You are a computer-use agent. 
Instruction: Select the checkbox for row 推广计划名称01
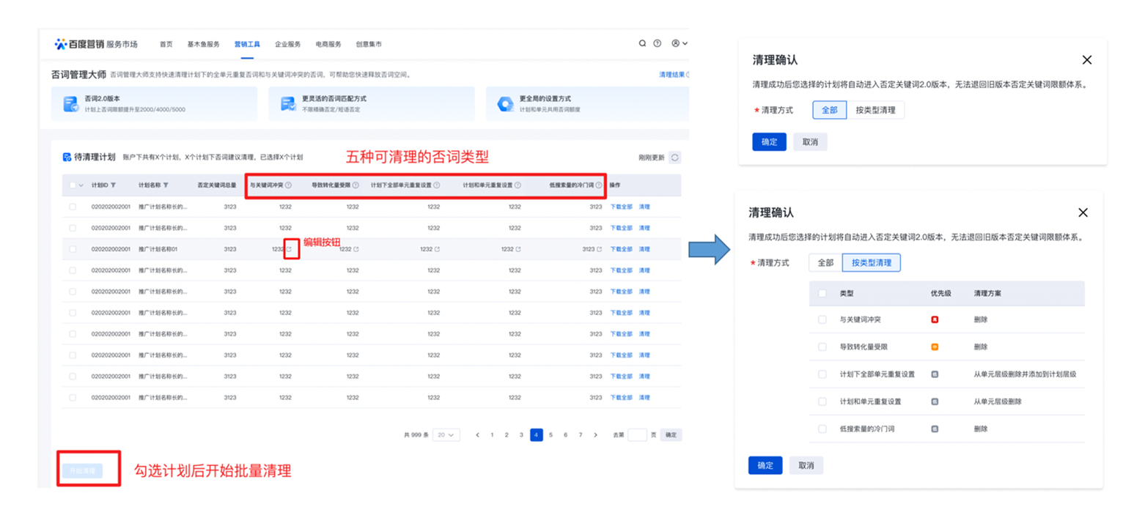(73, 249)
